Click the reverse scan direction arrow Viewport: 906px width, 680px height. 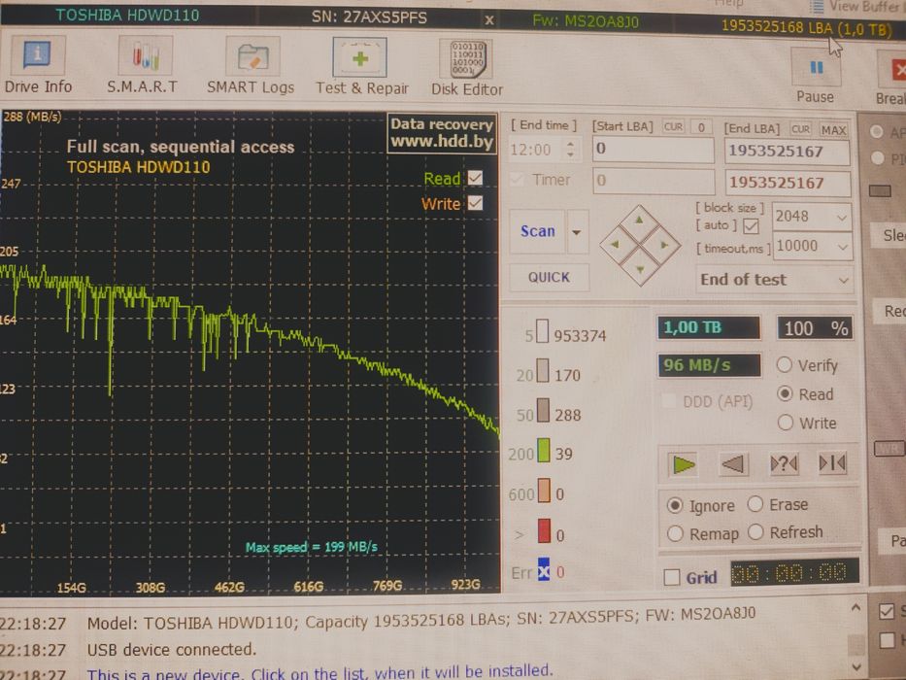[733, 463]
